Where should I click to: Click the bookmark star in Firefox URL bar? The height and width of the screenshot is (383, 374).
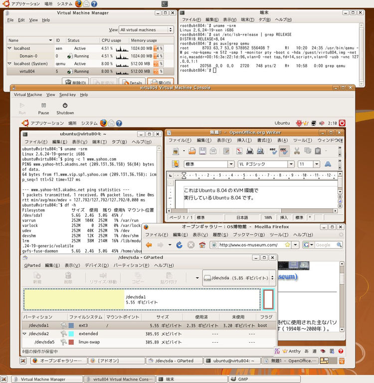[x=288, y=244]
